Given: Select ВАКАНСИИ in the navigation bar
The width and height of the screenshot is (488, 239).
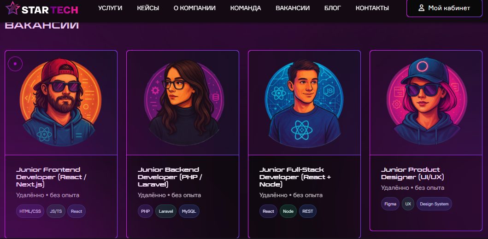Looking at the screenshot, I should [293, 8].
